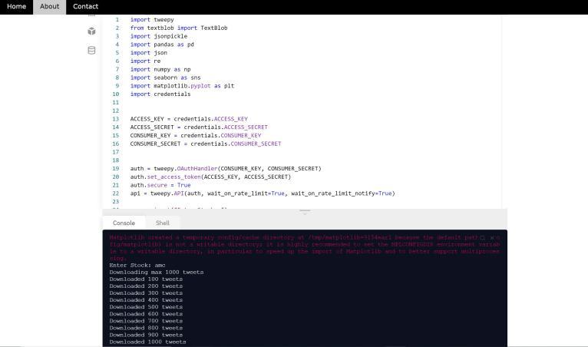This screenshot has width=588, height=347.
Task: Click 'Downloaded 300 tweets' console line
Action: click(146, 293)
